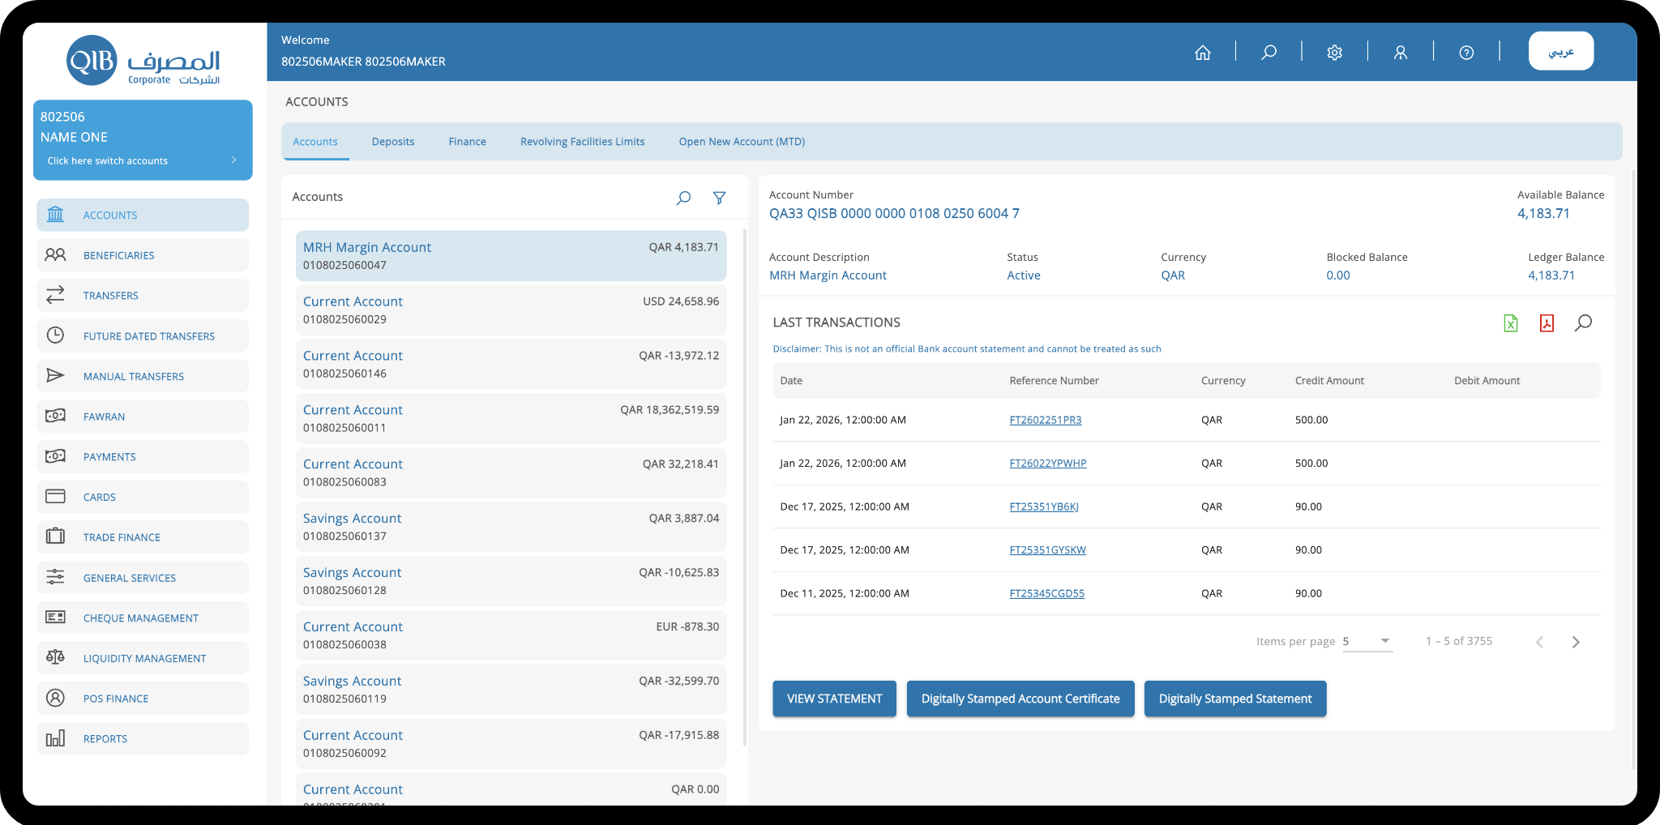This screenshot has height=825, width=1660.
Task: Open reference FT26022YPWHP
Action: pos(1048,464)
